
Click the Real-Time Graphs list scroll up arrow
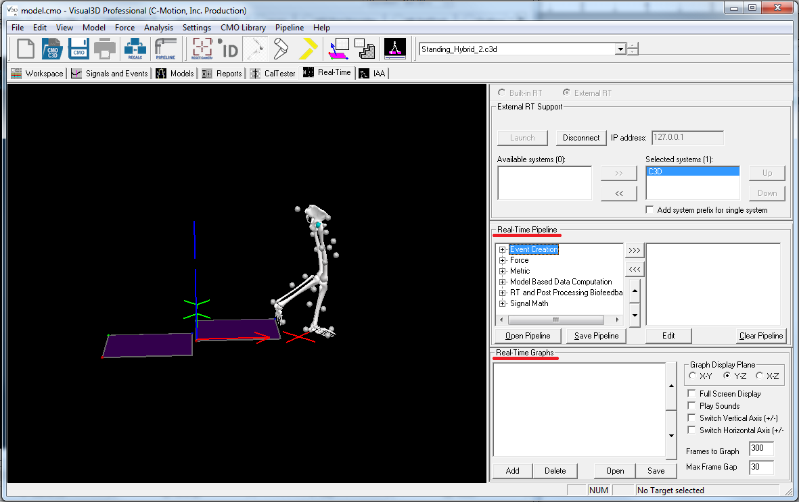pyautogui.click(x=671, y=386)
